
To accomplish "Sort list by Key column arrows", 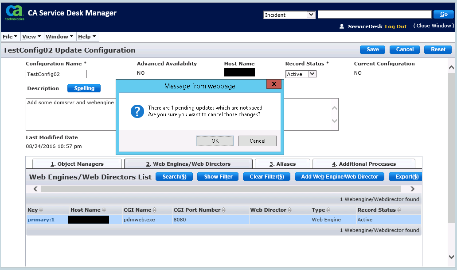I will [42, 210].
